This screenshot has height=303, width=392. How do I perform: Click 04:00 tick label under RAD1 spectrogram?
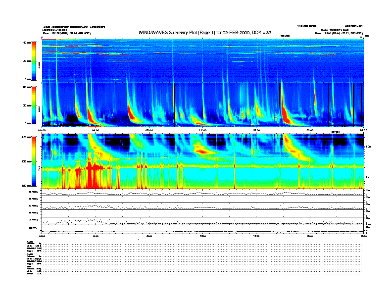coord(96,130)
